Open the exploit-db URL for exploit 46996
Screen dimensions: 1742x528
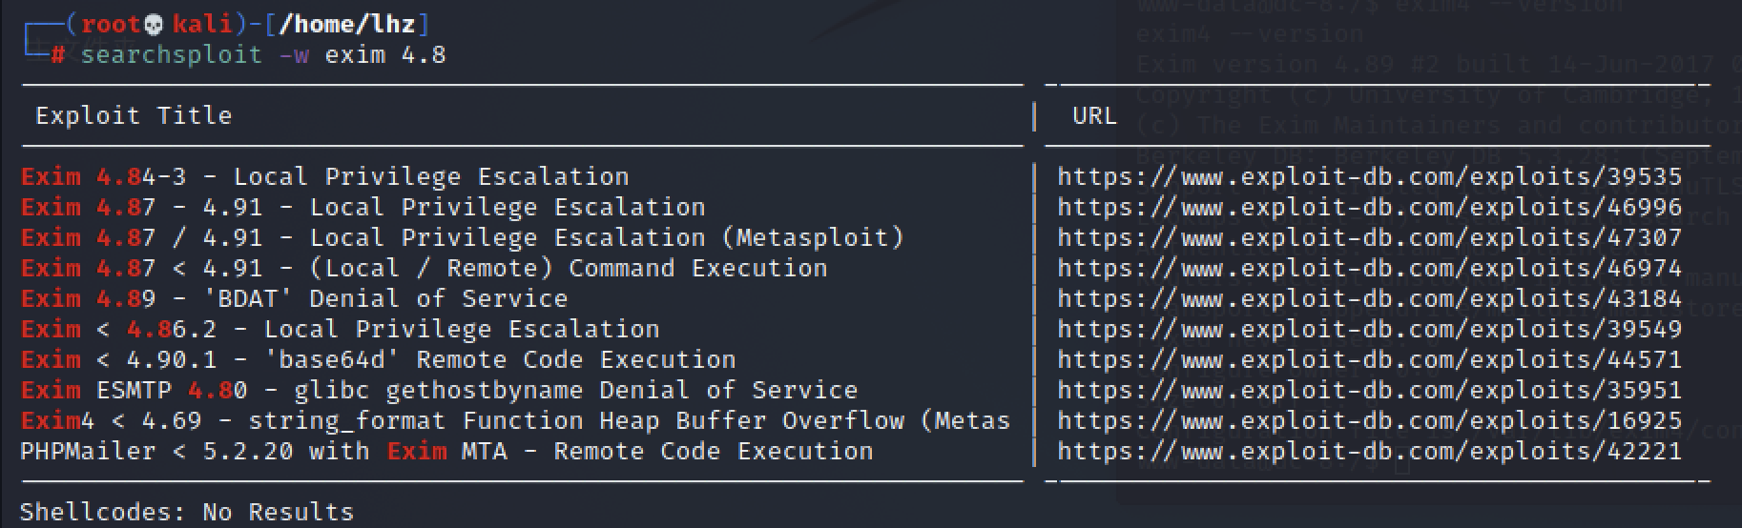point(1369,207)
